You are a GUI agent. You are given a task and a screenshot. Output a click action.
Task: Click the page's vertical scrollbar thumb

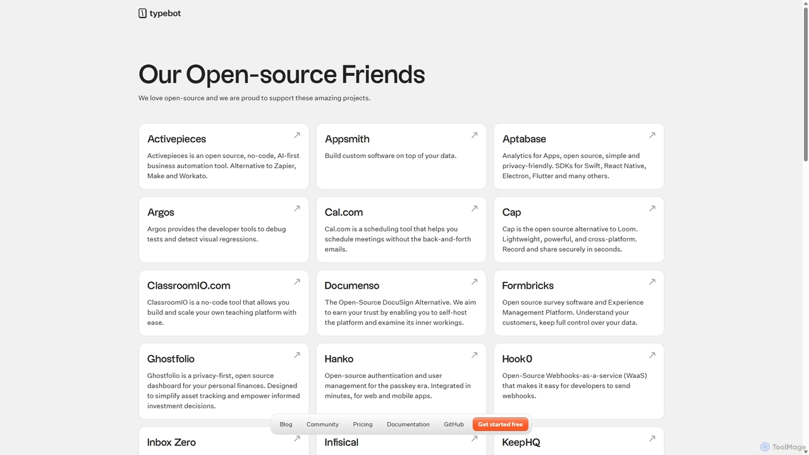(805, 83)
